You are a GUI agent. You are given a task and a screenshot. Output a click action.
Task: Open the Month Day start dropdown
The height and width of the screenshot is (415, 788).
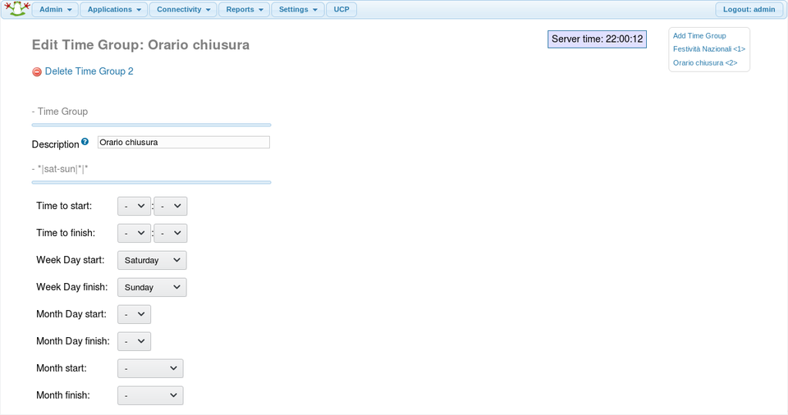coord(134,314)
